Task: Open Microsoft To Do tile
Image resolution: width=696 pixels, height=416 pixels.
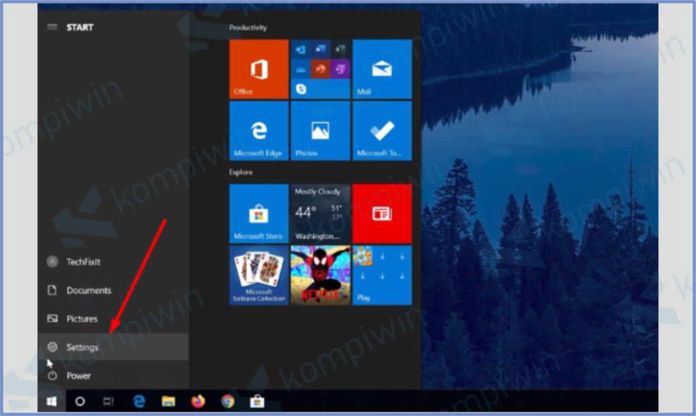Action: (x=382, y=131)
